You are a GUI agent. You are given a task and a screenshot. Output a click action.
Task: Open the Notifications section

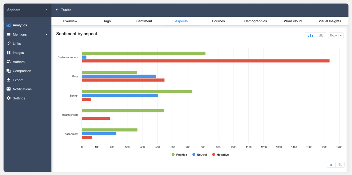pos(22,89)
